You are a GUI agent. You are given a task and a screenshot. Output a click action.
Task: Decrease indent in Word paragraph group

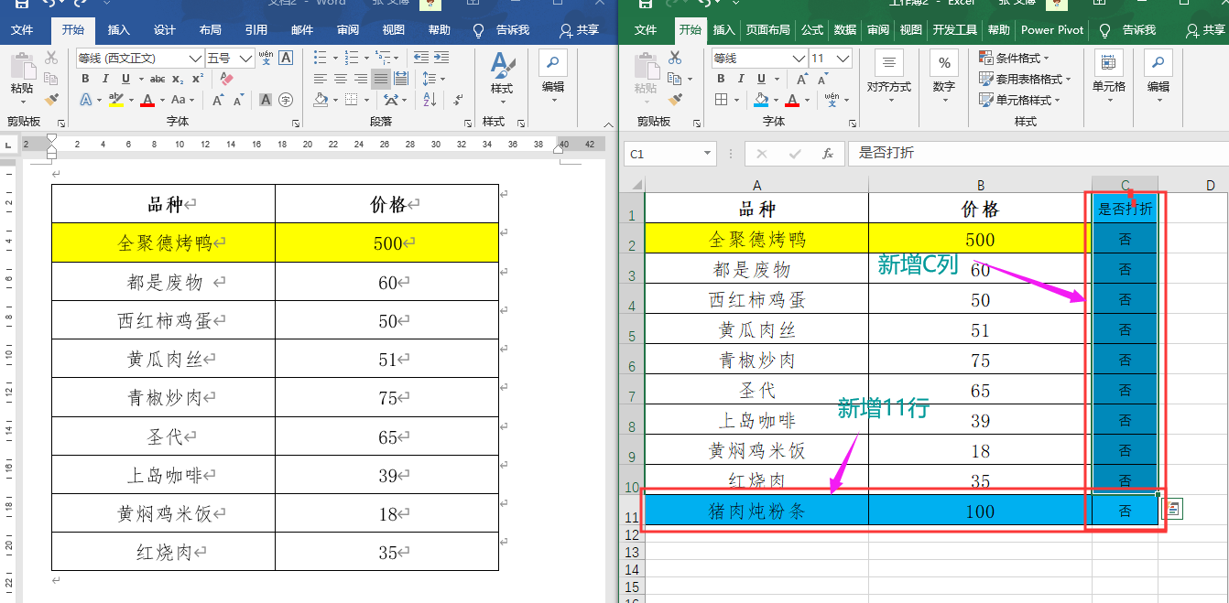tap(420, 58)
